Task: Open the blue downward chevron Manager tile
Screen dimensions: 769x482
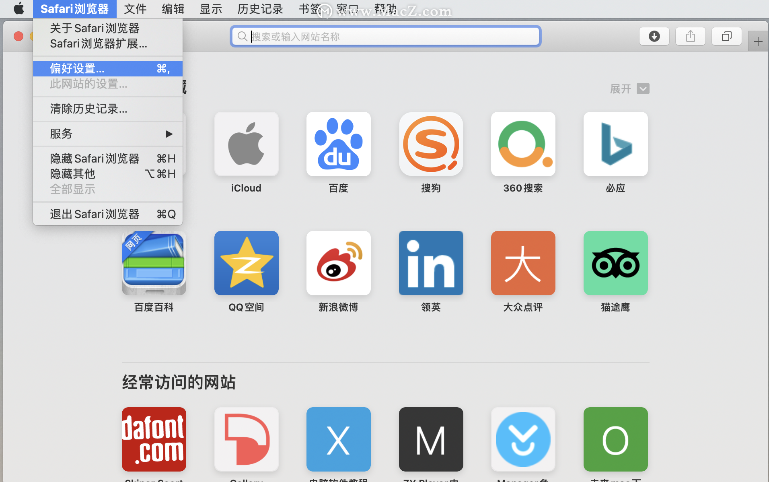Action: [523, 439]
